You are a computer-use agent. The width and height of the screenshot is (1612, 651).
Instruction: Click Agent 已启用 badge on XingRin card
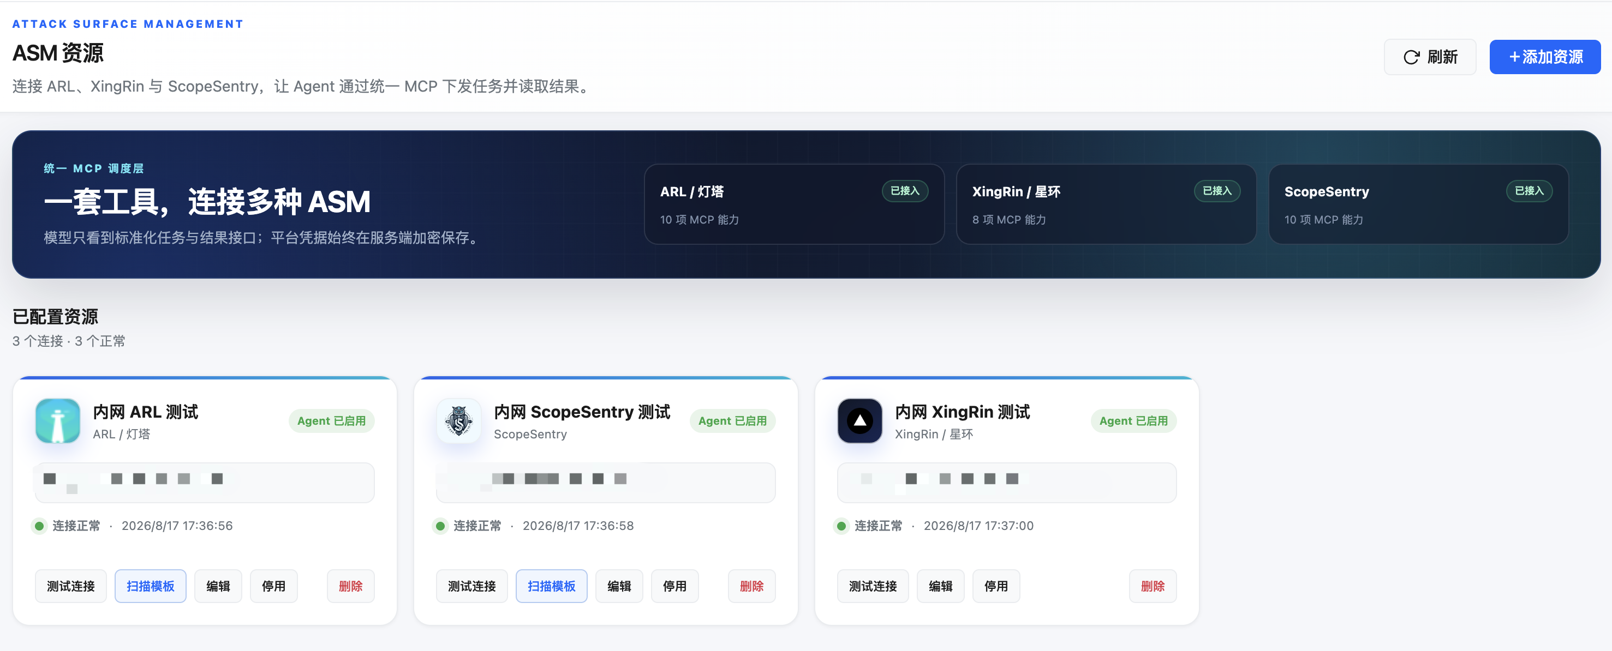click(1134, 421)
